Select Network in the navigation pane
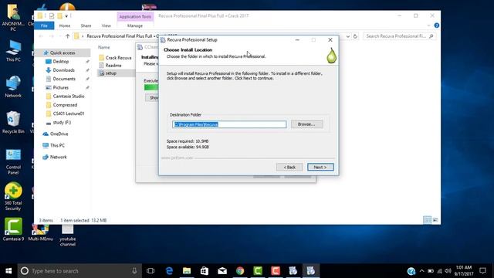The width and height of the screenshot is (494, 278). [x=59, y=157]
